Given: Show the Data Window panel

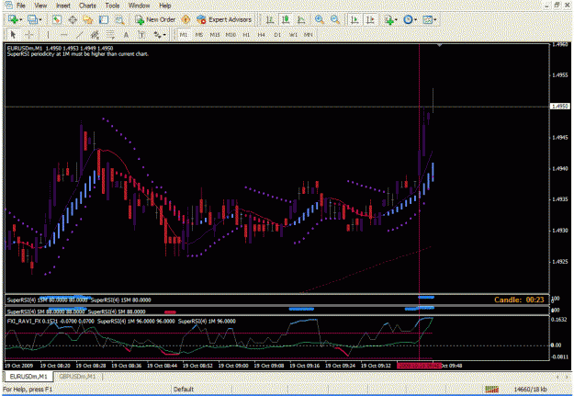Looking at the screenshot, I should click(73, 20).
